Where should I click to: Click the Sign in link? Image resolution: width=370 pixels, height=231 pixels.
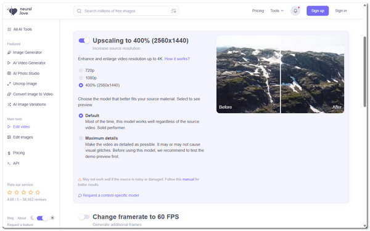(x=341, y=11)
